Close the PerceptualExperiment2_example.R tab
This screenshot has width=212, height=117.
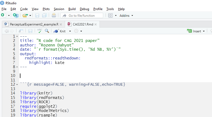[61, 24]
